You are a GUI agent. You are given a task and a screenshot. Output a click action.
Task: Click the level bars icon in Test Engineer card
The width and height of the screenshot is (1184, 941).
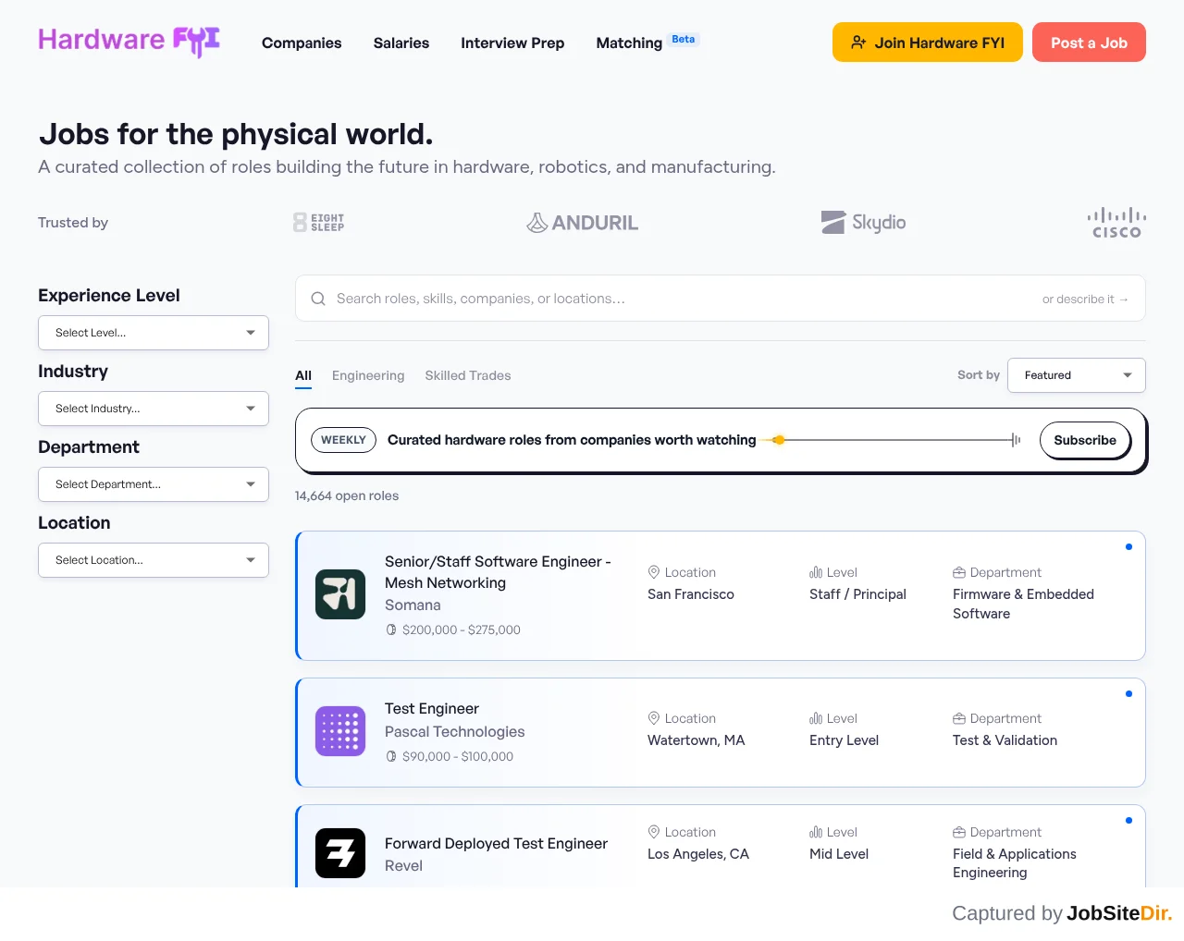point(816,718)
